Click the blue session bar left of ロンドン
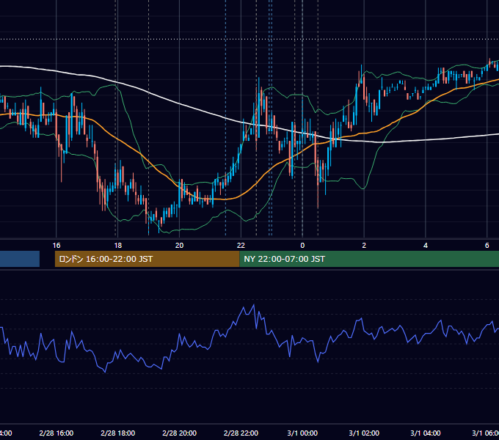This screenshot has height=440, width=499. 20,259
